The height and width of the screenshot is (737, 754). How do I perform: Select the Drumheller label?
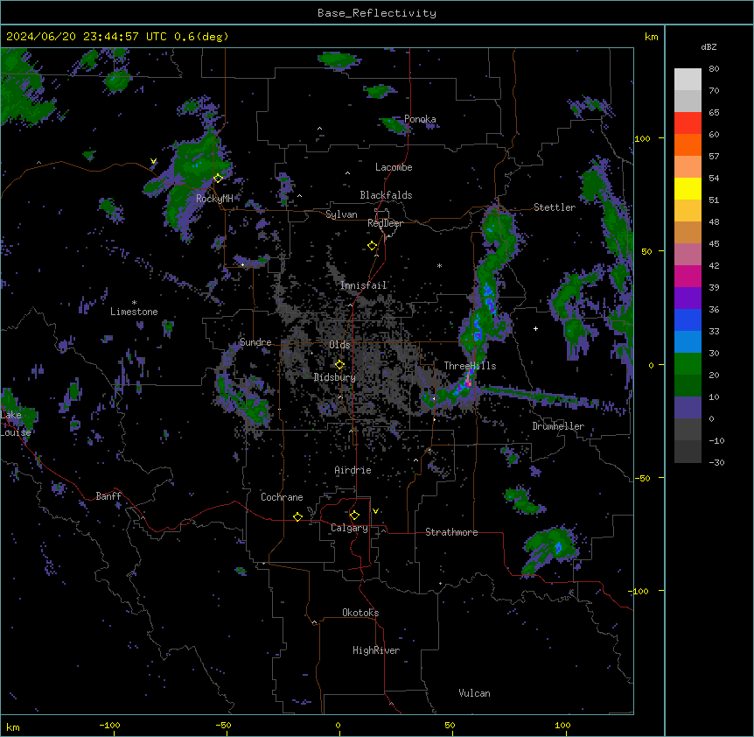(558, 426)
